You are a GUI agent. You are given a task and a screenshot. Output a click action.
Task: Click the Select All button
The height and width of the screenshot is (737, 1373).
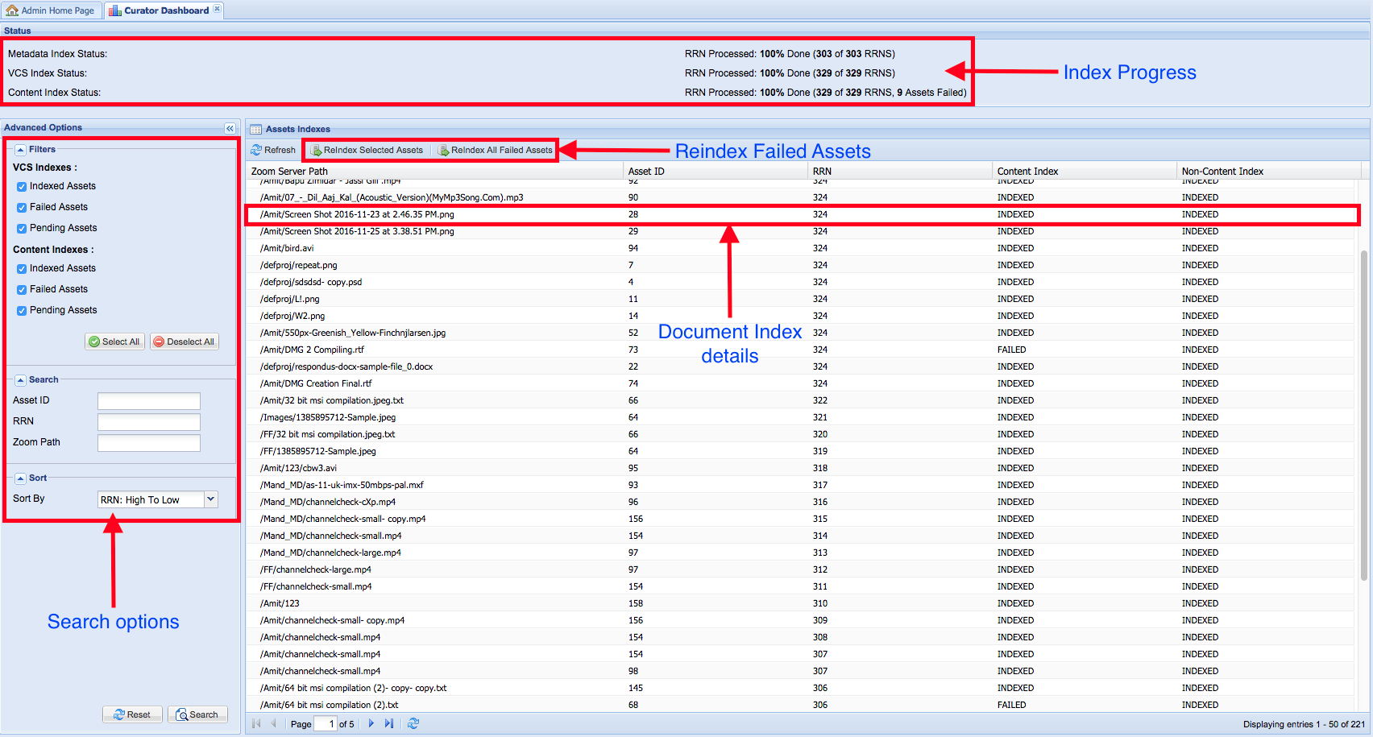tap(114, 342)
